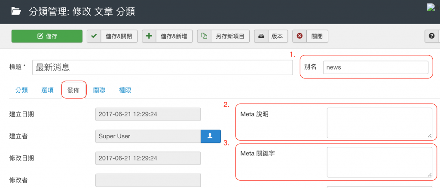This screenshot has width=440, height=188.
Task: Click the plus icon on 儲存&新增
Action: 149,36
